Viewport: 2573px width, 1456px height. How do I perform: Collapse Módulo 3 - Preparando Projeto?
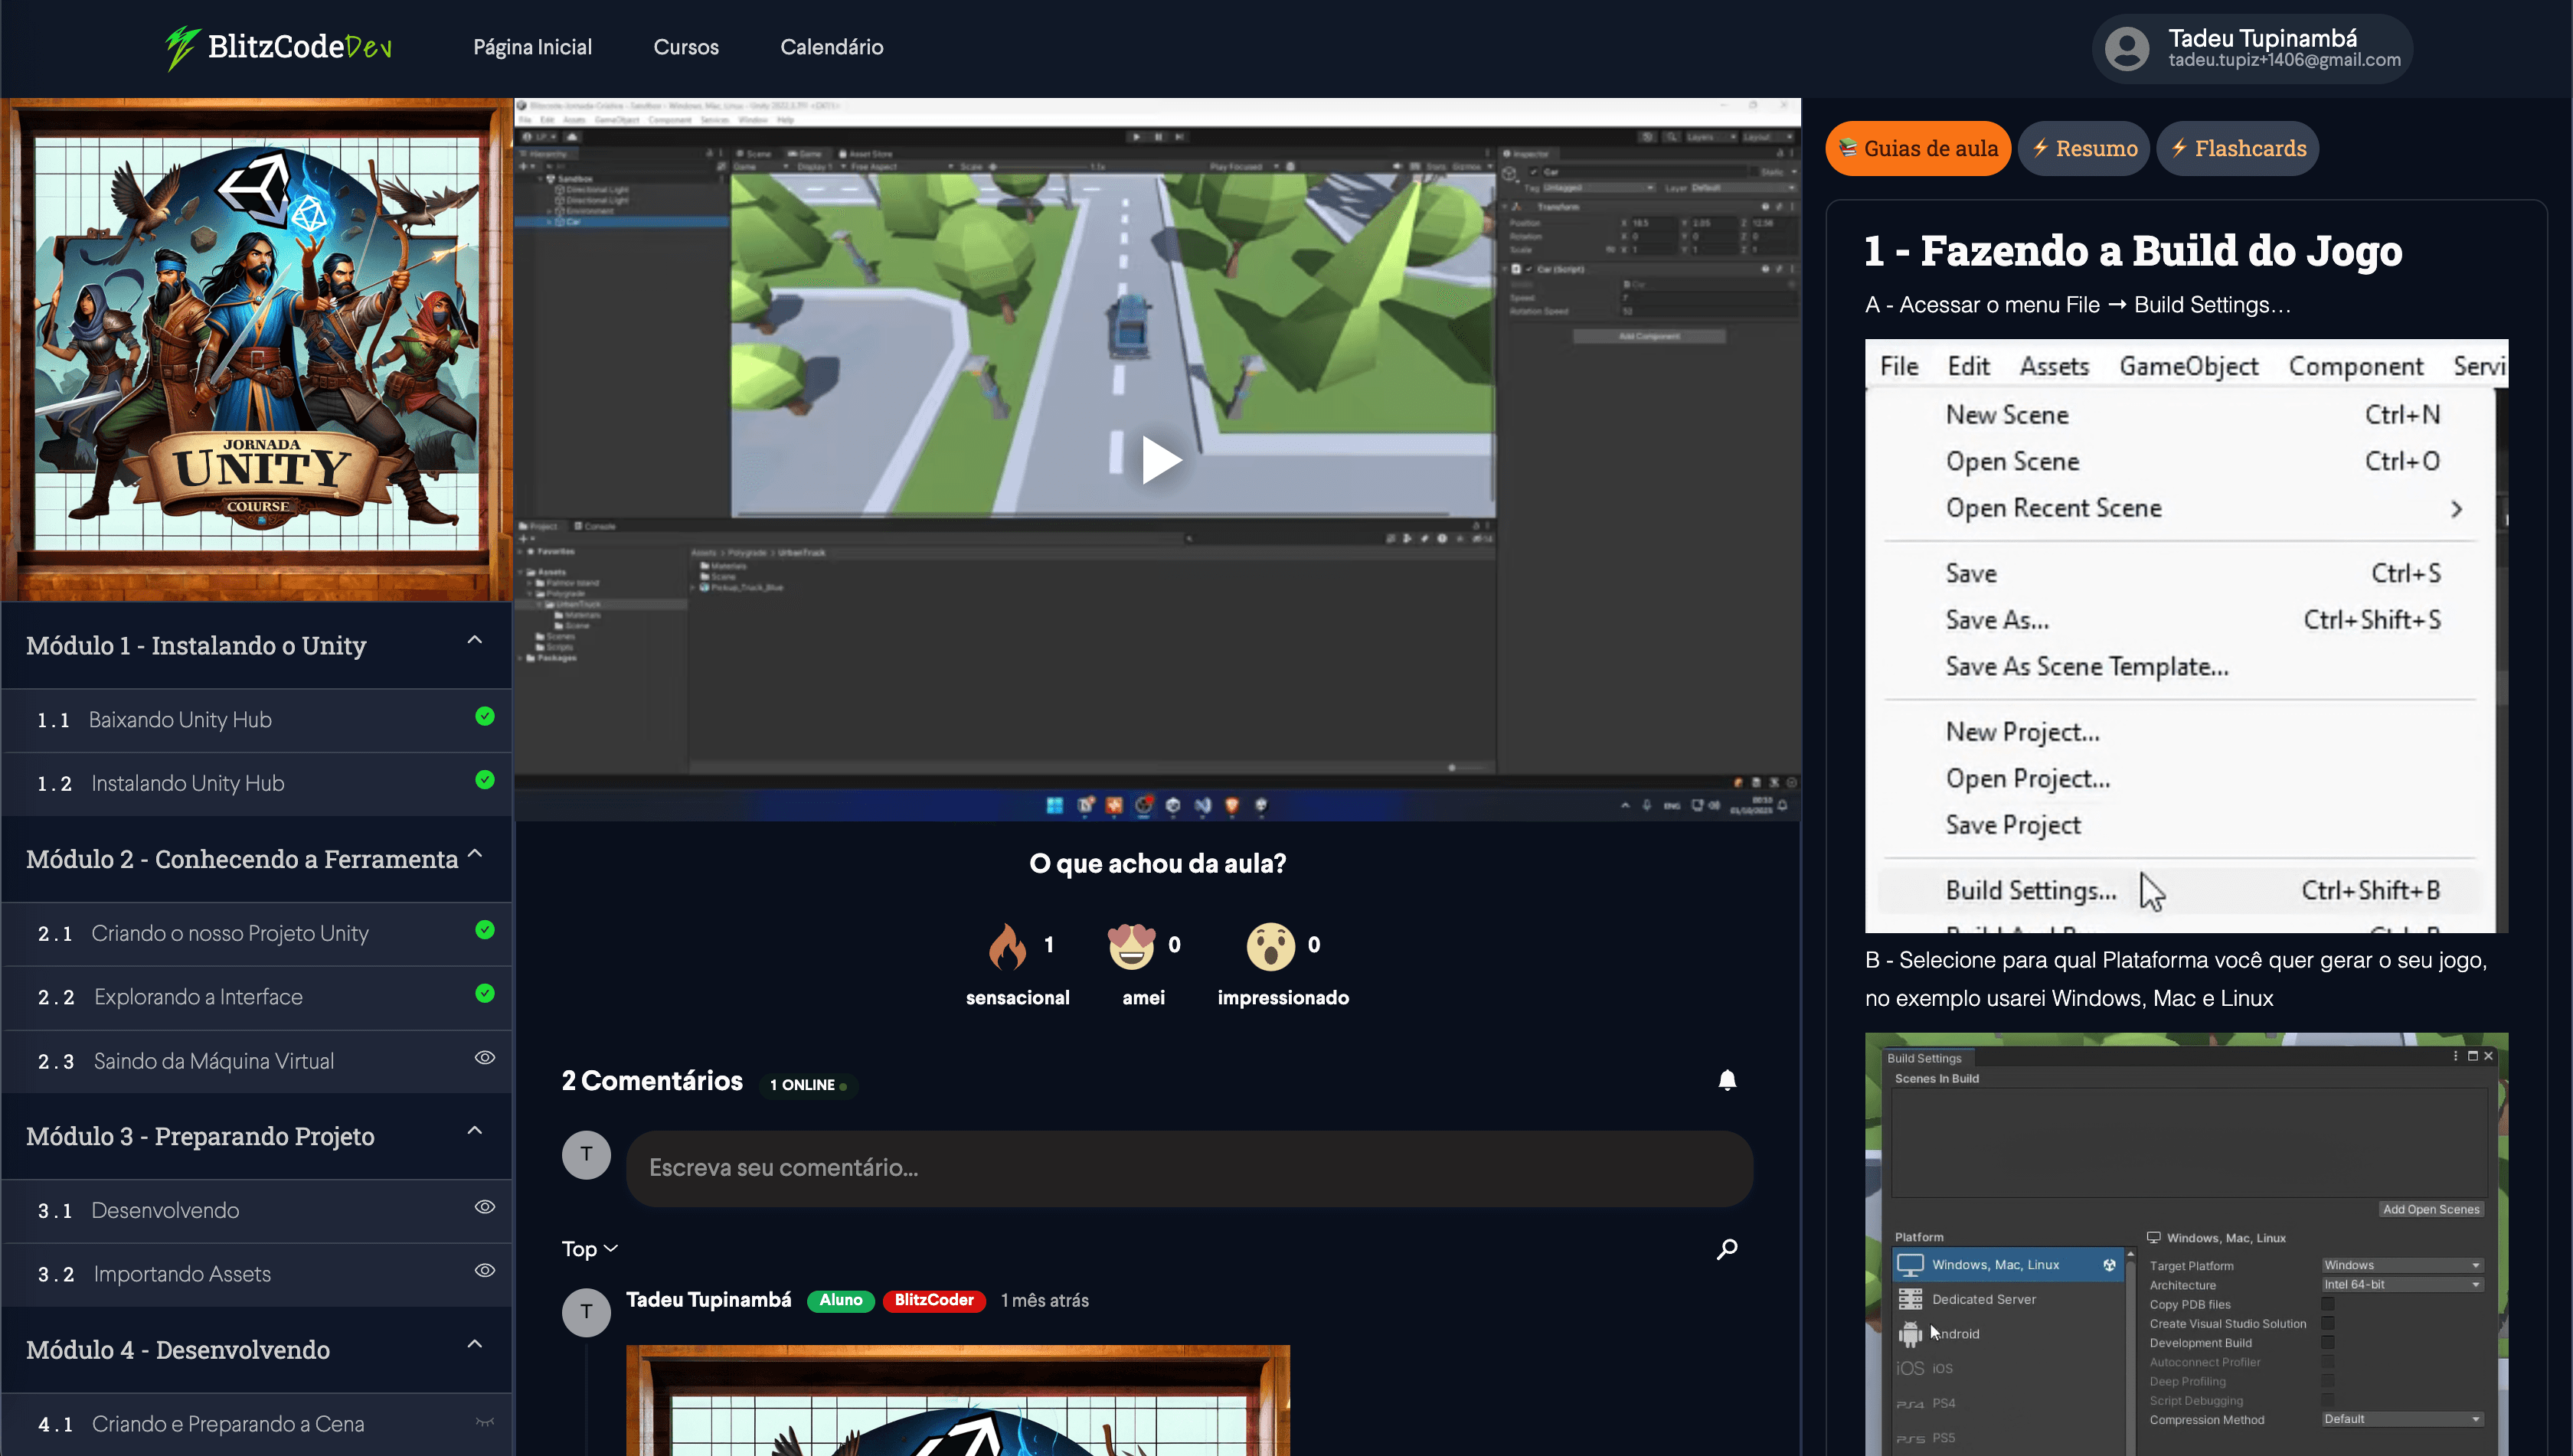point(474,1131)
